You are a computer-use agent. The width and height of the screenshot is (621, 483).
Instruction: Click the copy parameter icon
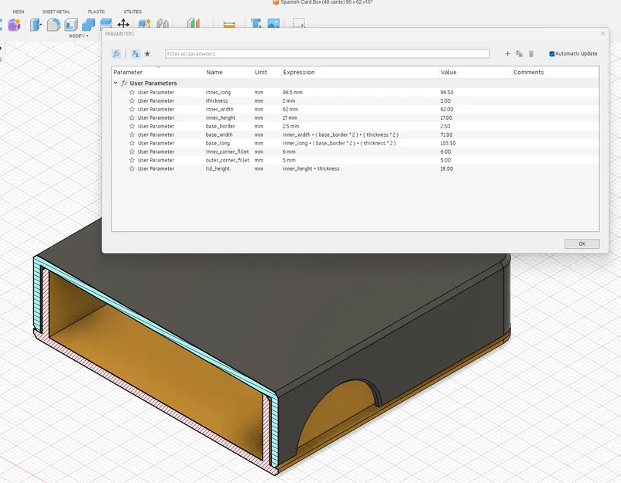(519, 54)
